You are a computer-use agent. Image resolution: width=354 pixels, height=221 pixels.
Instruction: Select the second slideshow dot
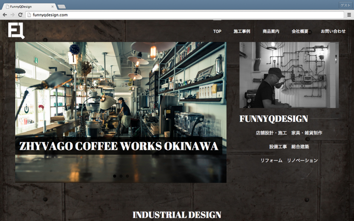pos(121,176)
